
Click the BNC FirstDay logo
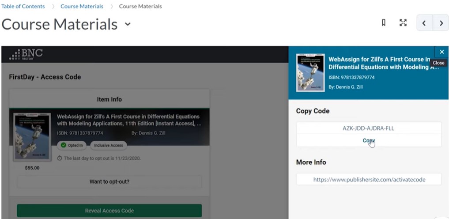[26, 54]
